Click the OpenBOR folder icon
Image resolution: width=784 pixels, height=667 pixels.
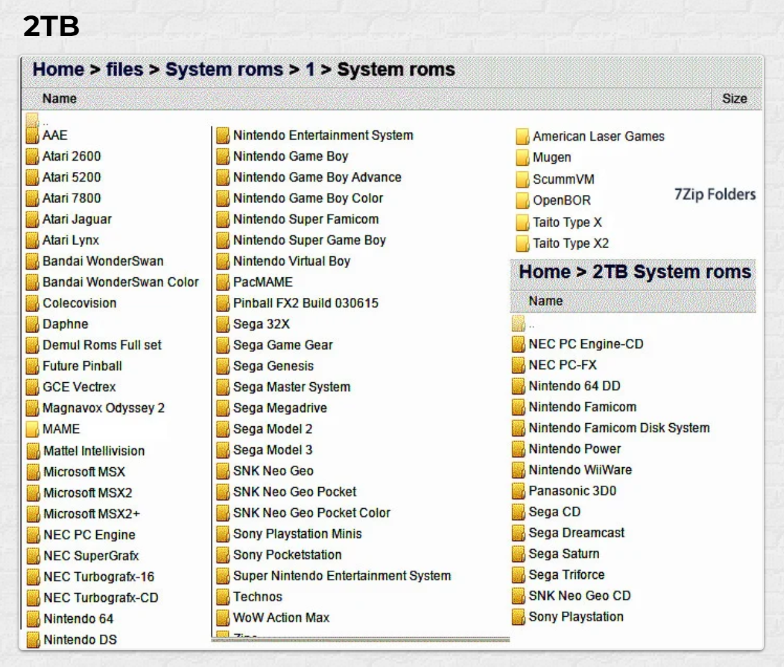point(522,200)
